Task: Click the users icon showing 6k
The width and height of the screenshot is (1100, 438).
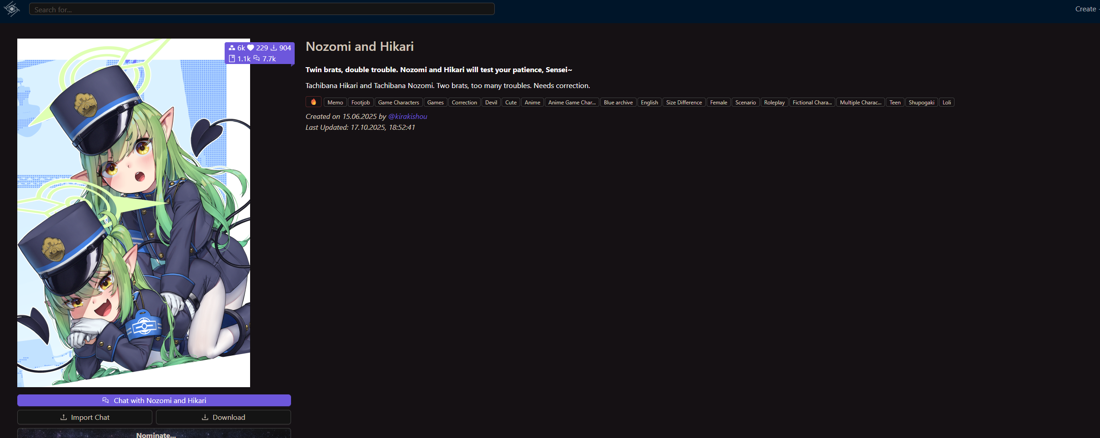Action: [232, 48]
